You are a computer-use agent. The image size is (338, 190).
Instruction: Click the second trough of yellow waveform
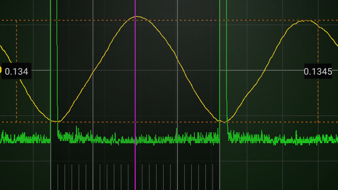click(x=224, y=121)
